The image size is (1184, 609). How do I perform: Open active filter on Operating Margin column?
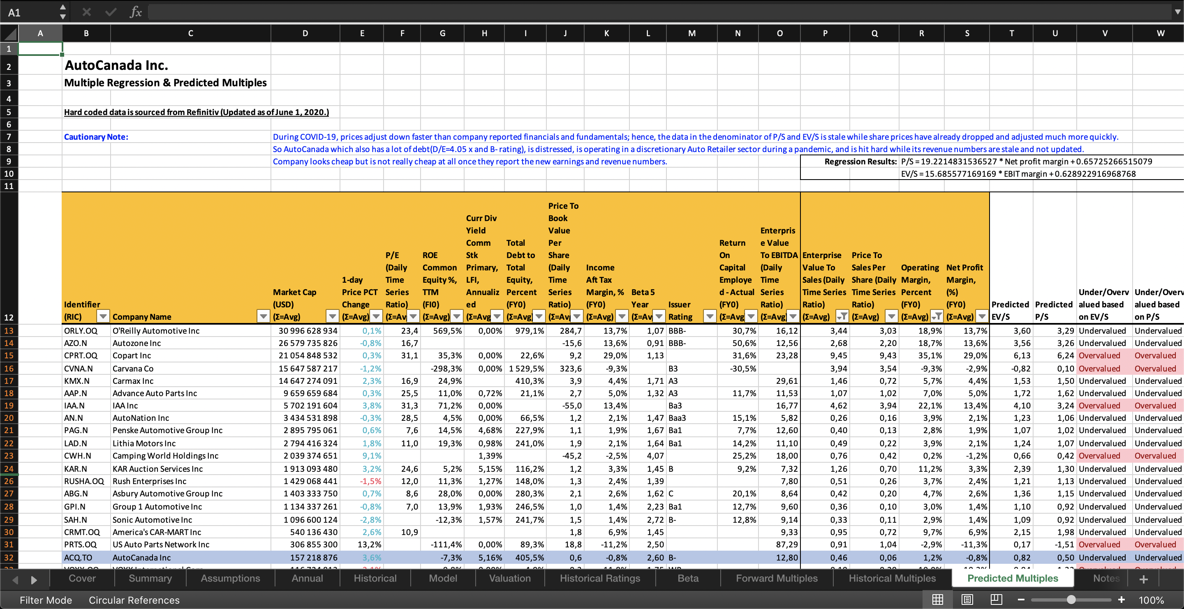click(936, 316)
